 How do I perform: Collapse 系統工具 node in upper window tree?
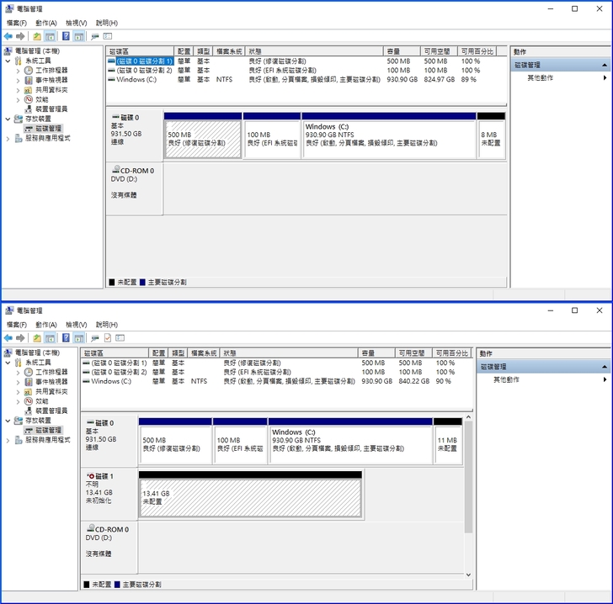[x=8, y=61]
